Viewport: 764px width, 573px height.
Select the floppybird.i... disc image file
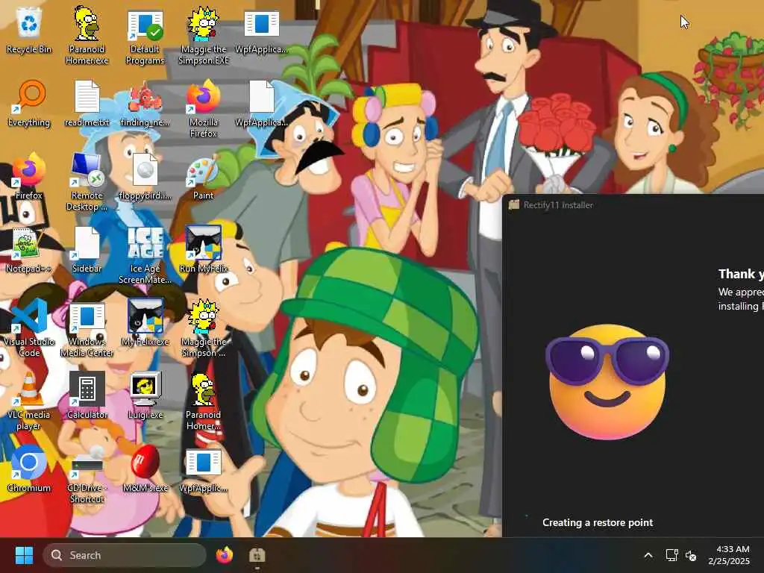[145, 176]
